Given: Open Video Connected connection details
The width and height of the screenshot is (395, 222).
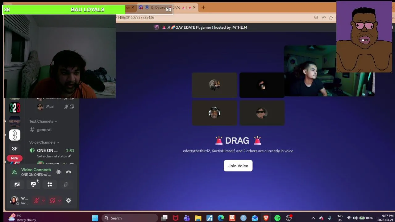Looking at the screenshot, I should click(36, 170).
